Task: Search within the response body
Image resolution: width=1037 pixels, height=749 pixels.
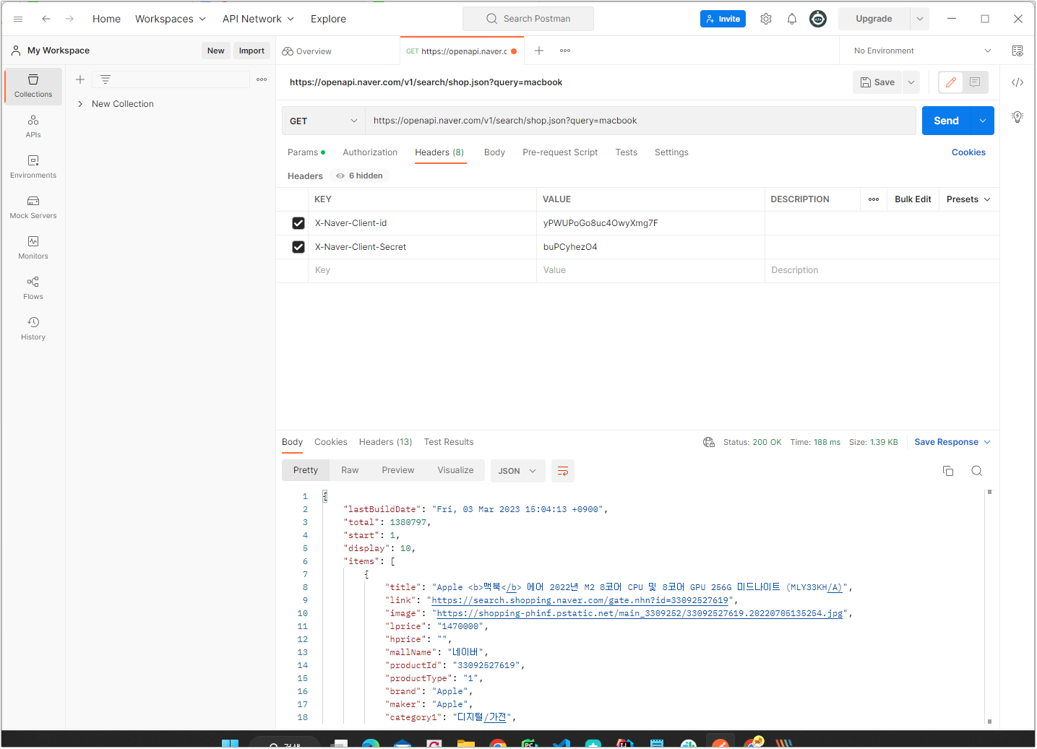Action: point(977,471)
